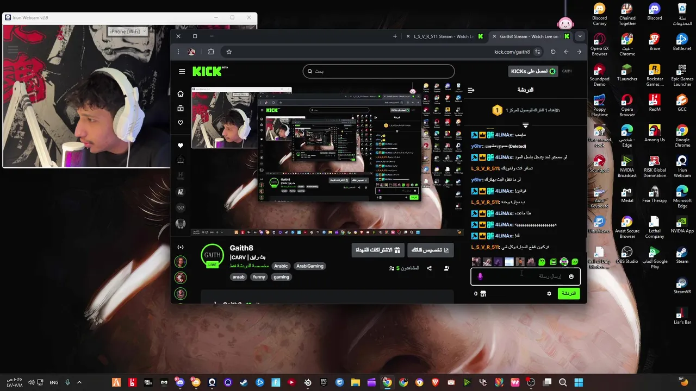Go back in browser history
This screenshot has height=391, width=696.
(x=579, y=52)
